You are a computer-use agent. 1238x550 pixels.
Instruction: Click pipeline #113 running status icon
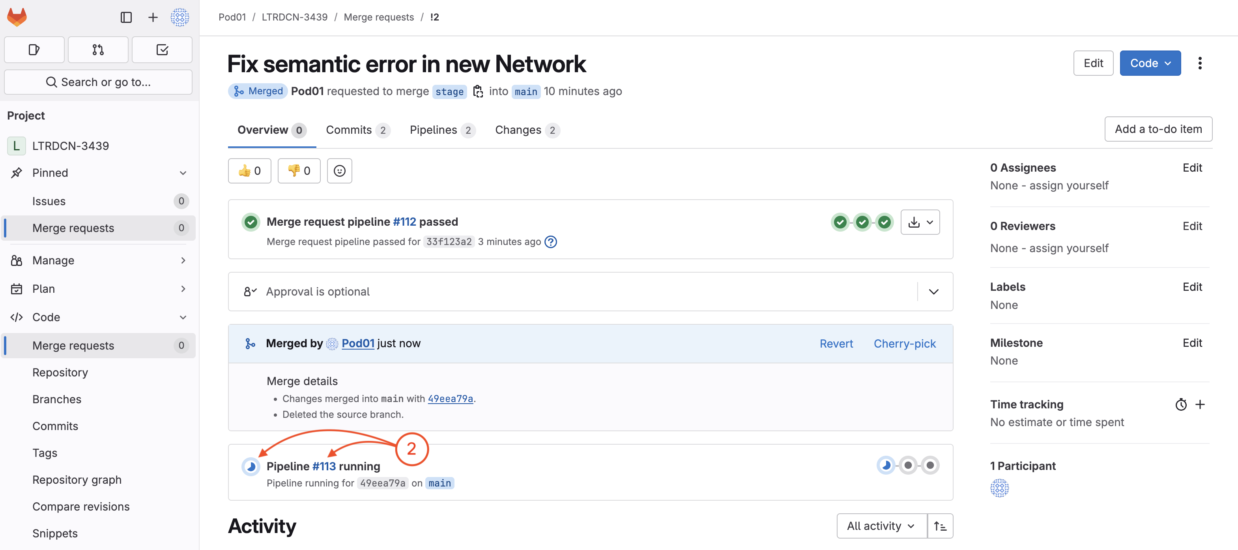coord(251,466)
